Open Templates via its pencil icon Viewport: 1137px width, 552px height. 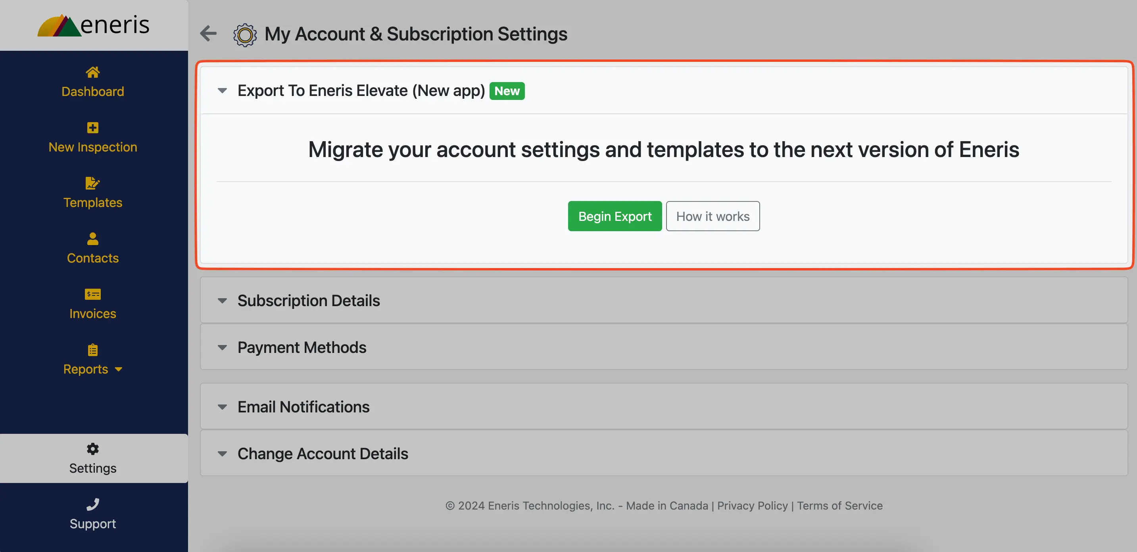click(93, 183)
